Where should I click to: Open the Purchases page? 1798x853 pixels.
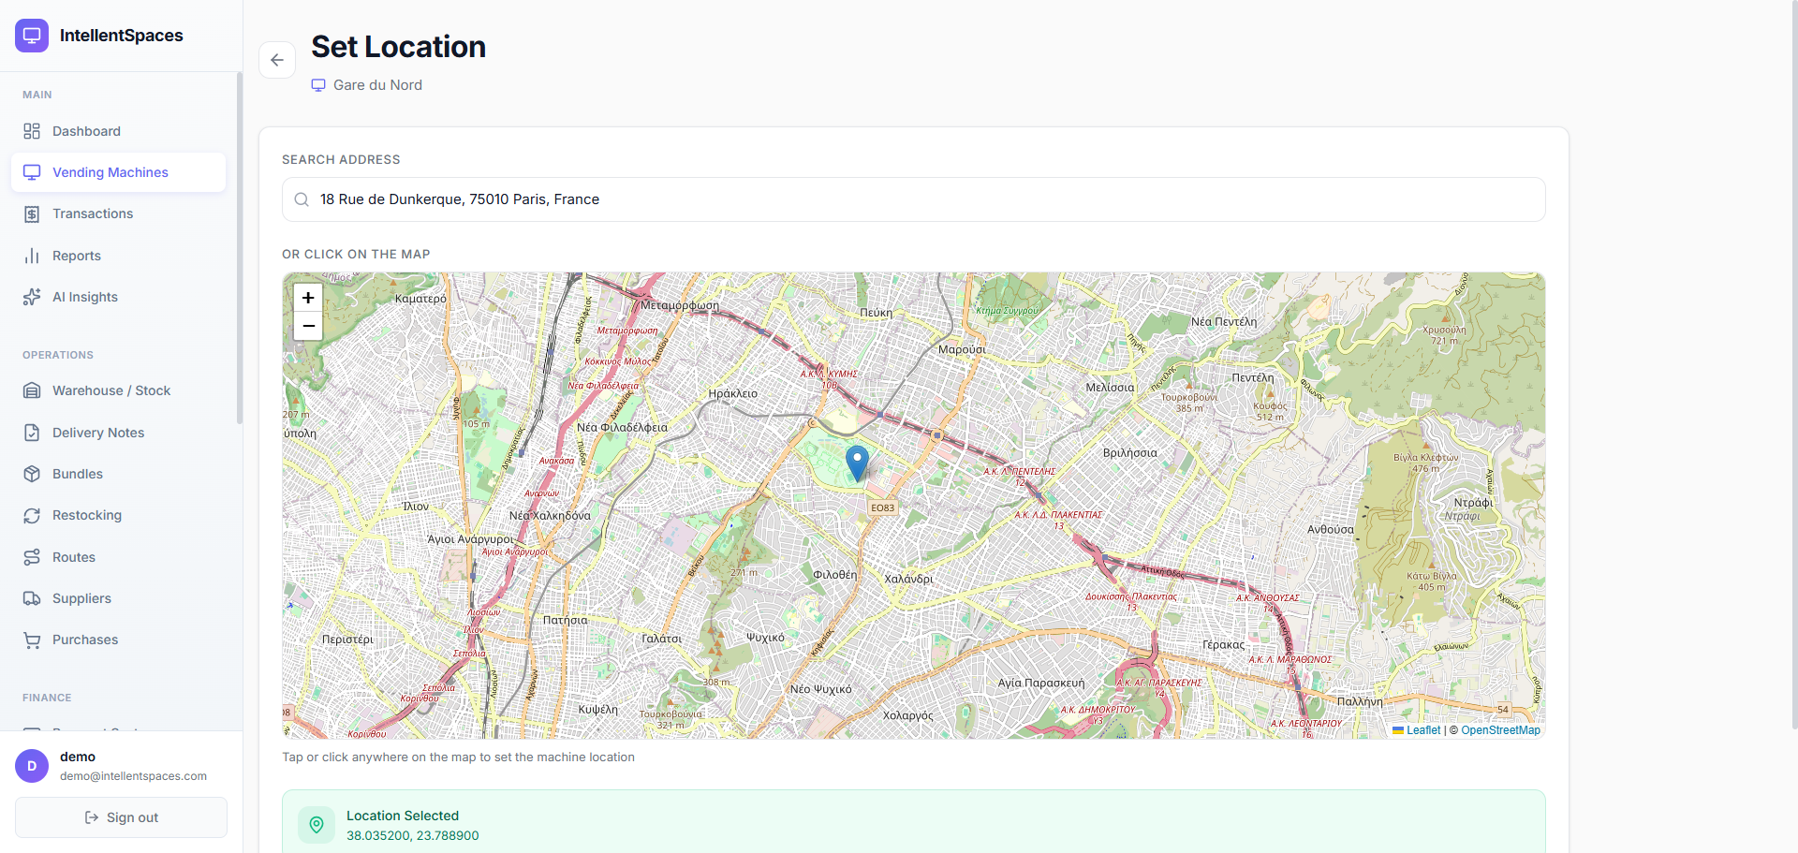click(x=118, y=640)
